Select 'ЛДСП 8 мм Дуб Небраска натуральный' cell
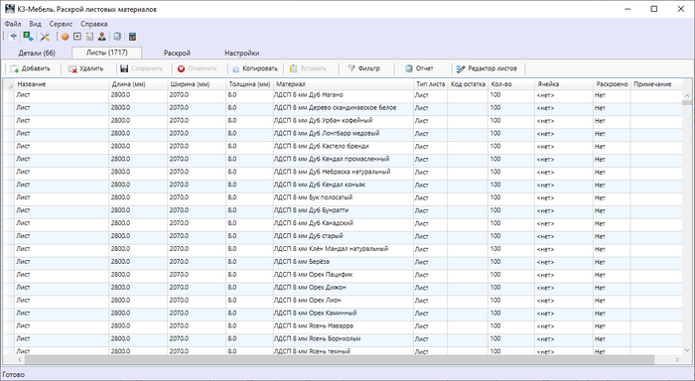Screen dimensions: 695x381 pos(344,173)
